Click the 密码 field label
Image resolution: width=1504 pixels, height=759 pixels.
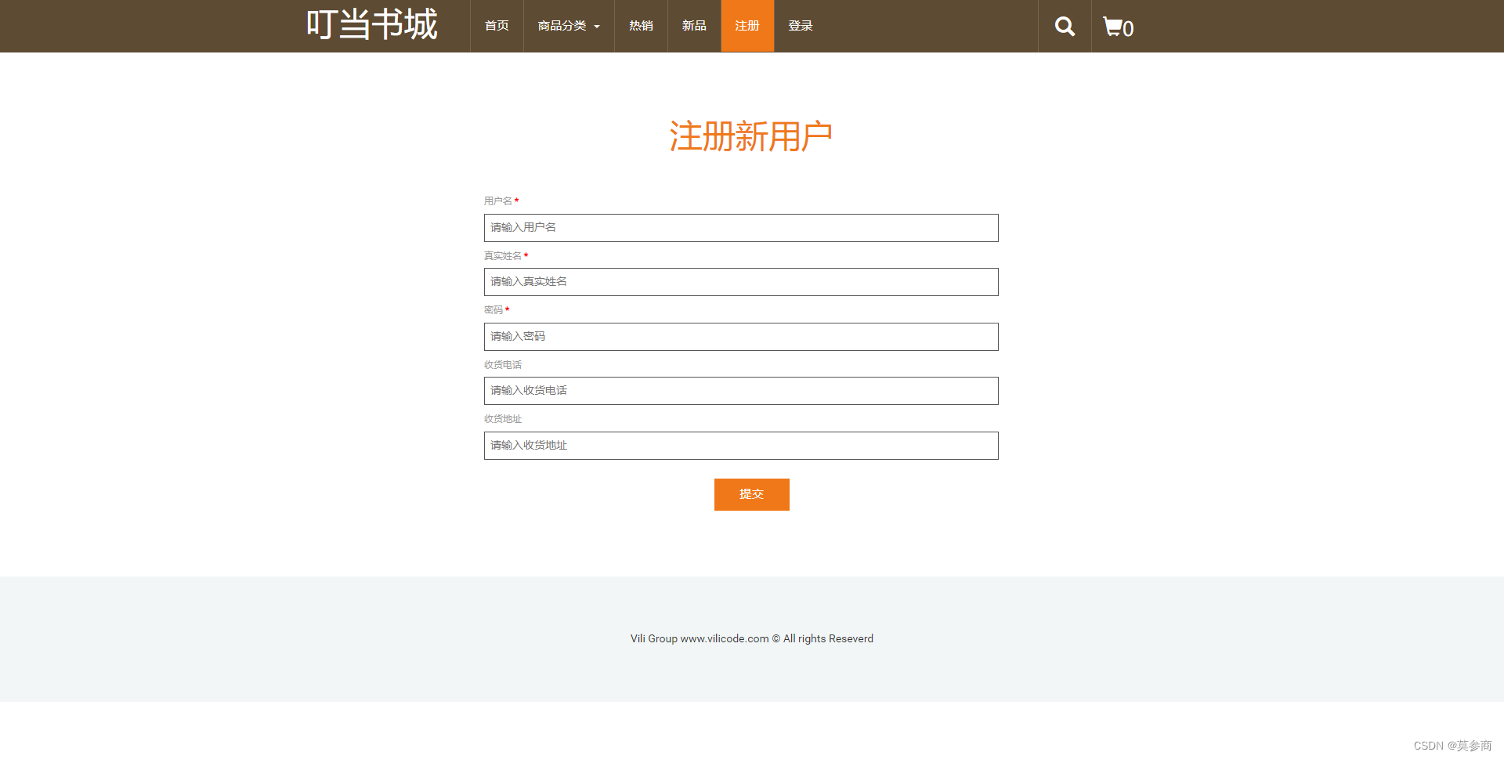click(494, 310)
